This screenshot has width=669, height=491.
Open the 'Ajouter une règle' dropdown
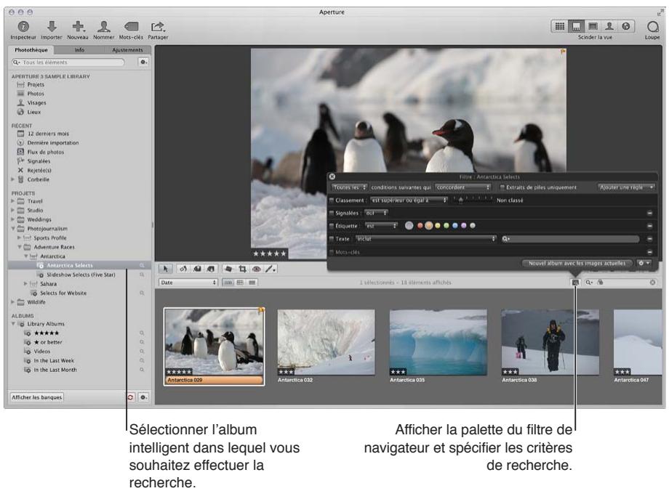coord(626,187)
